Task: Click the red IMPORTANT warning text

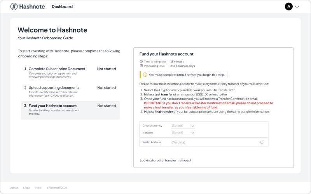Action: coord(208,105)
